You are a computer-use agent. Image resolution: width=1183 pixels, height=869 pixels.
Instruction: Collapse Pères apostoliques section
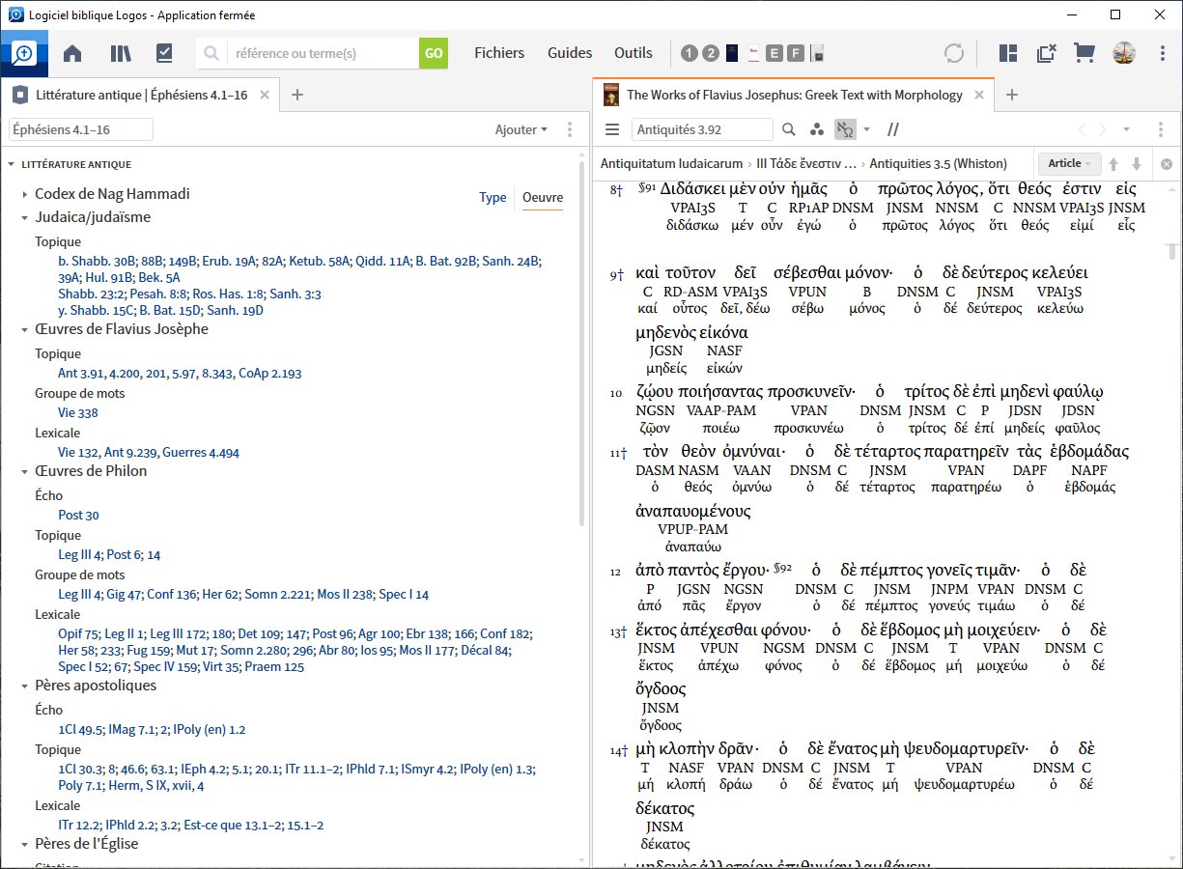click(x=25, y=686)
